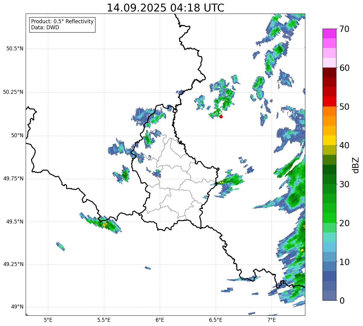Click the title 14.09.2025 04:18 UTC
Screen dimensions: 363x326
[x=165, y=8]
